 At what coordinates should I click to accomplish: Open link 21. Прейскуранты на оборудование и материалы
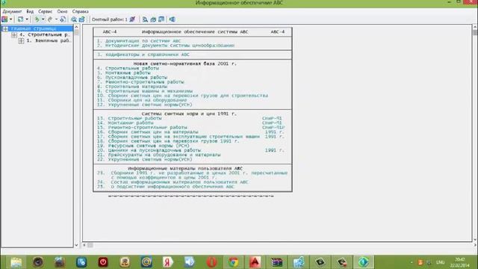[158, 155]
